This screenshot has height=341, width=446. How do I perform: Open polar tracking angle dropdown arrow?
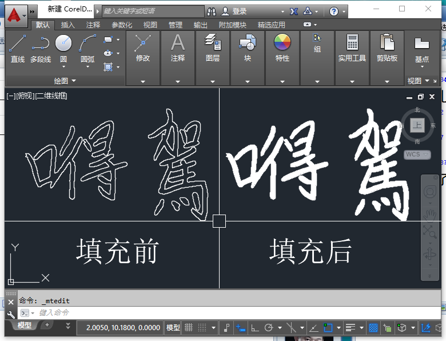click(280, 328)
